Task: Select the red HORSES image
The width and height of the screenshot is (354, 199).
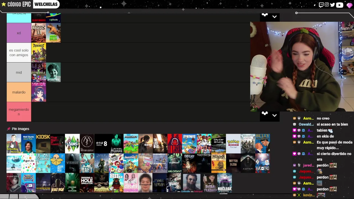Action: coord(175,143)
